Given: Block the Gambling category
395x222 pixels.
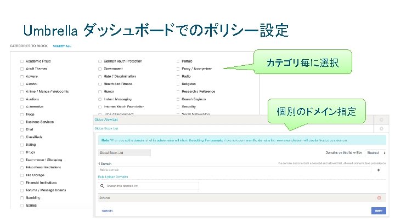Looking at the screenshot, I should click(22, 198).
